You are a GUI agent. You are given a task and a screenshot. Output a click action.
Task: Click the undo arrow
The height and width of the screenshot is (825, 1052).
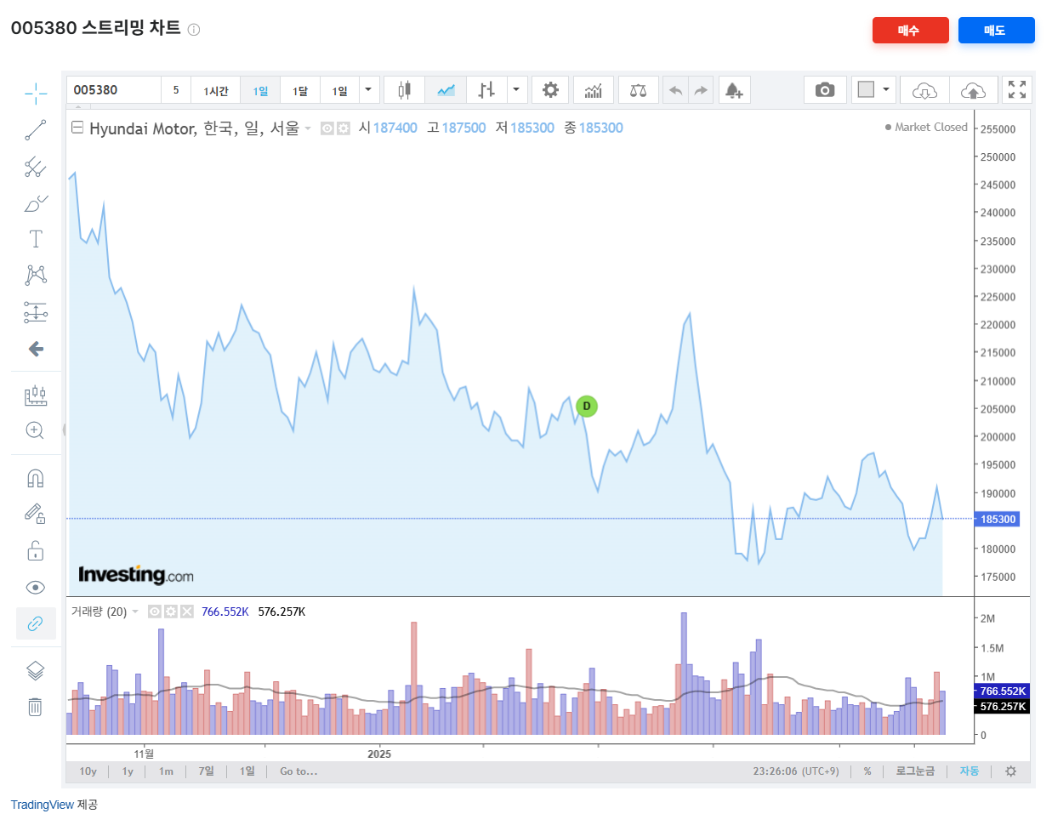[676, 90]
